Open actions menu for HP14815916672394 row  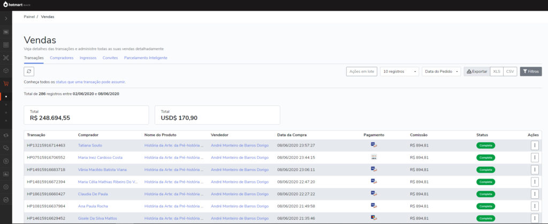535,182
